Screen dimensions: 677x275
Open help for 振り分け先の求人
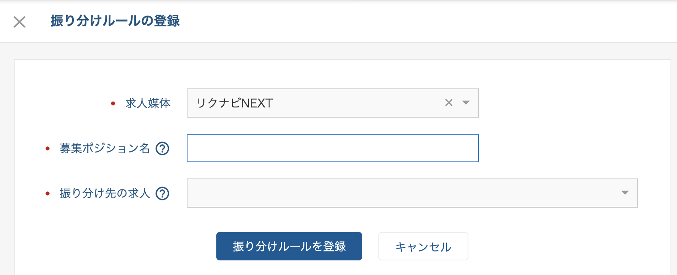coord(162,193)
